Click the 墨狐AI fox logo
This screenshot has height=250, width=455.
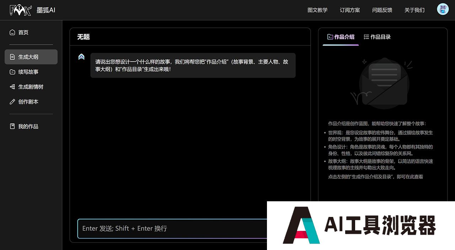click(x=21, y=10)
